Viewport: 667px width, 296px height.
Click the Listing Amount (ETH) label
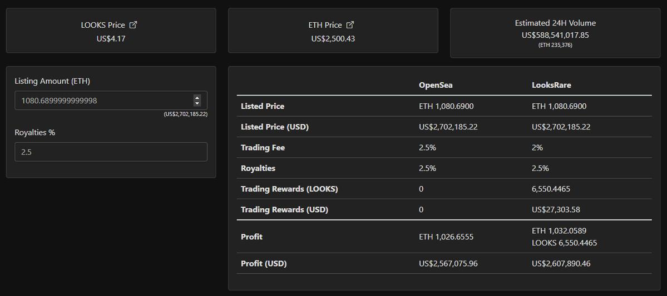(x=52, y=81)
